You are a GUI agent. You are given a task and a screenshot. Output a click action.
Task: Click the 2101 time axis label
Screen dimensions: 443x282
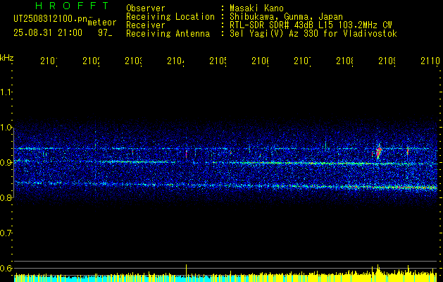point(49,61)
